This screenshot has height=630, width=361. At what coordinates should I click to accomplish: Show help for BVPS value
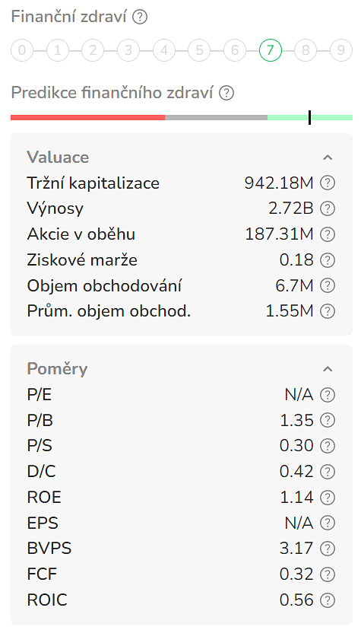[328, 549]
